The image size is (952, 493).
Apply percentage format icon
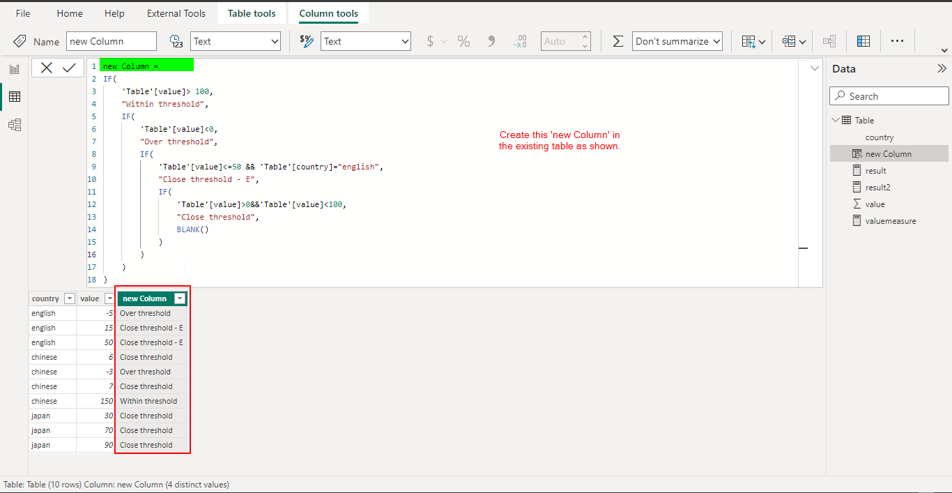(x=463, y=41)
